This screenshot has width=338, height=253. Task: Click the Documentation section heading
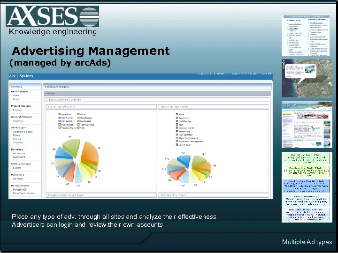pyautogui.click(x=20, y=186)
